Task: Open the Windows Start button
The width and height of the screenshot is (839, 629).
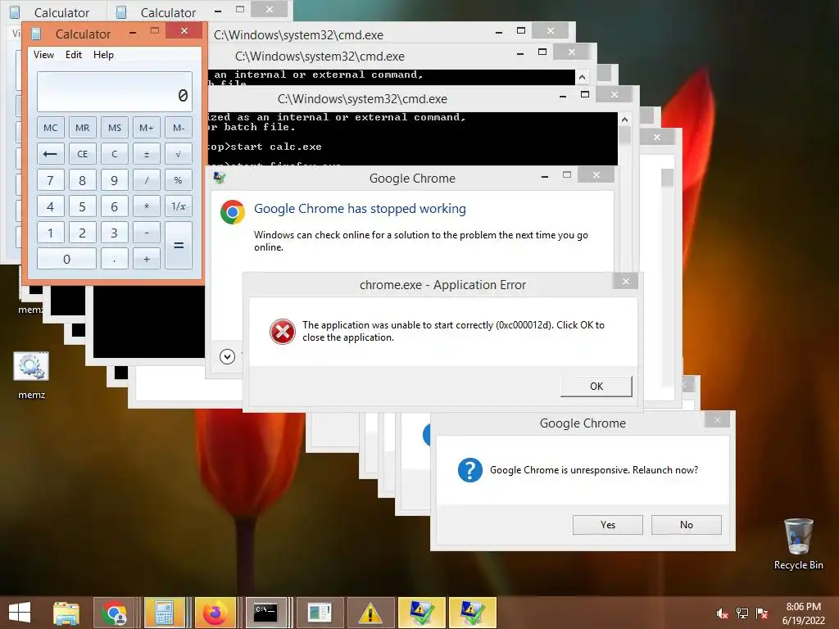Action: (x=20, y=613)
